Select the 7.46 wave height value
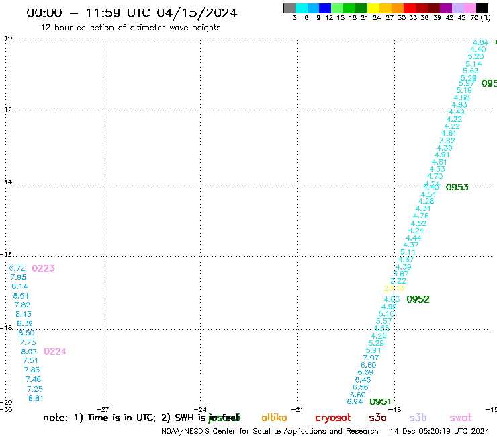Viewport: 497px width, 437px height. click(34, 380)
